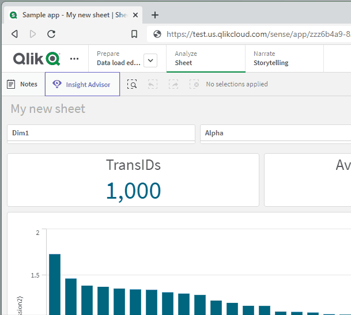The height and width of the screenshot is (315, 351).
Task: Select the Prepare Data load editor tab
Action: click(118, 59)
